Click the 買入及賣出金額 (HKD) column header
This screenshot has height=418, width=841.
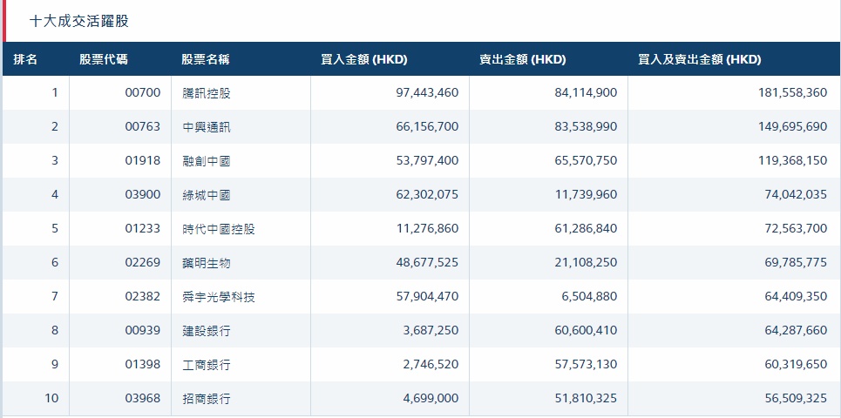coord(699,59)
